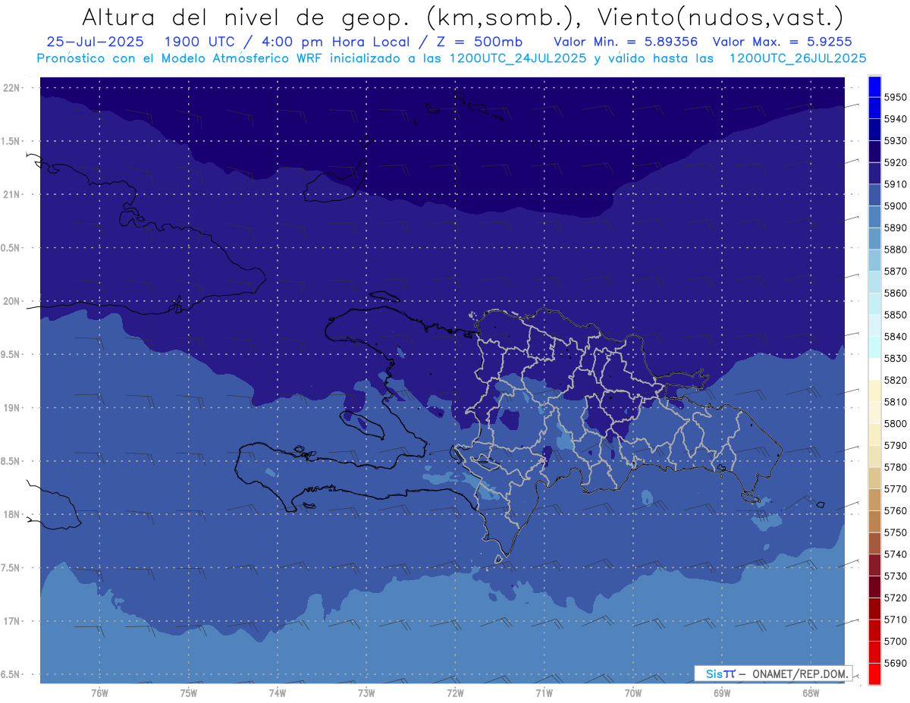The height and width of the screenshot is (703, 910).
Task: Pick the legend swatch between 5870 and 5880
Action: 874,260
